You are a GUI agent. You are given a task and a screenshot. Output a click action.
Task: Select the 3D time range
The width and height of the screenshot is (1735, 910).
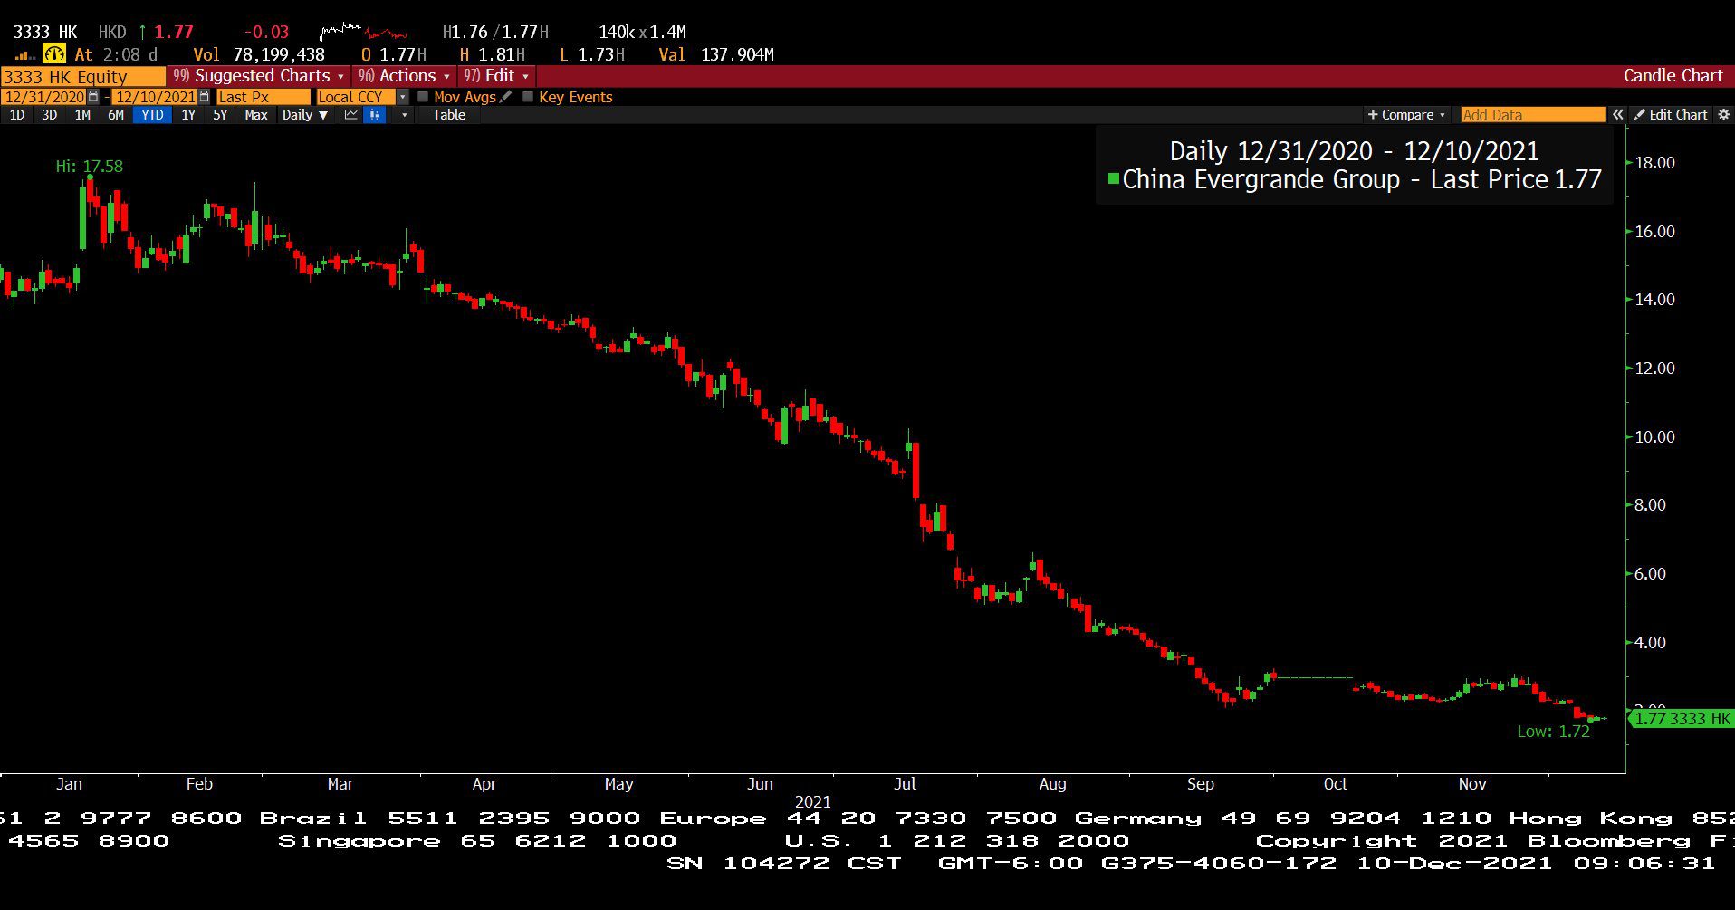click(50, 115)
